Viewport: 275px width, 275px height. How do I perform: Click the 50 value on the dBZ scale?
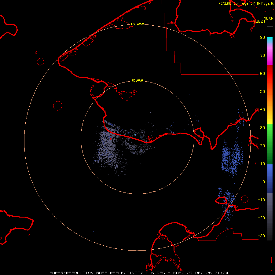point(262,92)
